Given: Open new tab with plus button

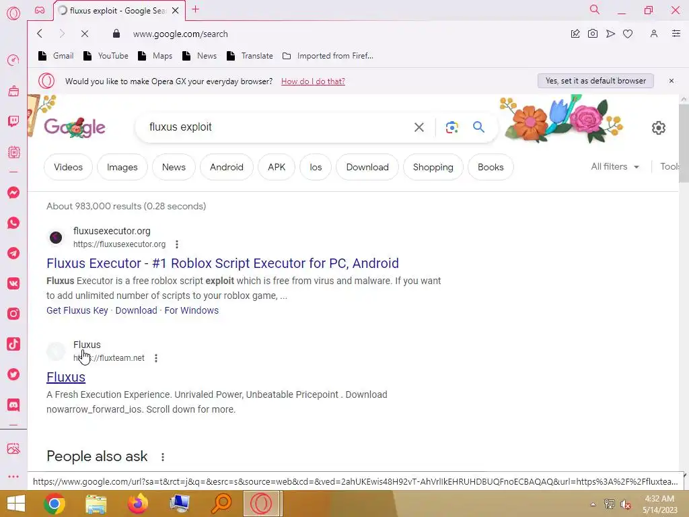Looking at the screenshot, I should 196,9.
